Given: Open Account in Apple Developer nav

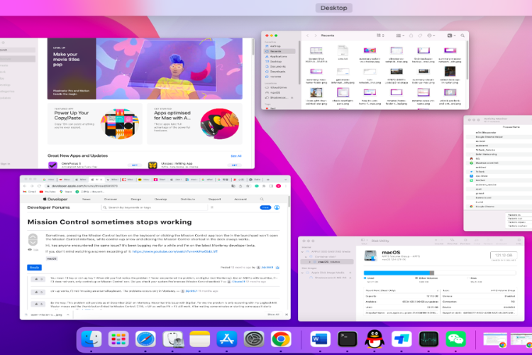Looking at the screenshot, I should pos(240,199).
